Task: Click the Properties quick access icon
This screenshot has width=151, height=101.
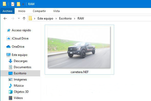Action: coord(13,4)
